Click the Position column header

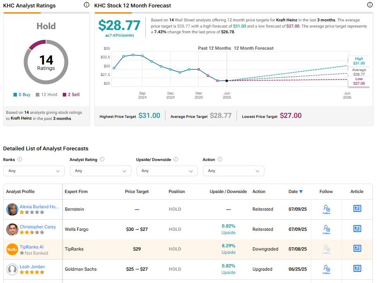click(177, 192)
